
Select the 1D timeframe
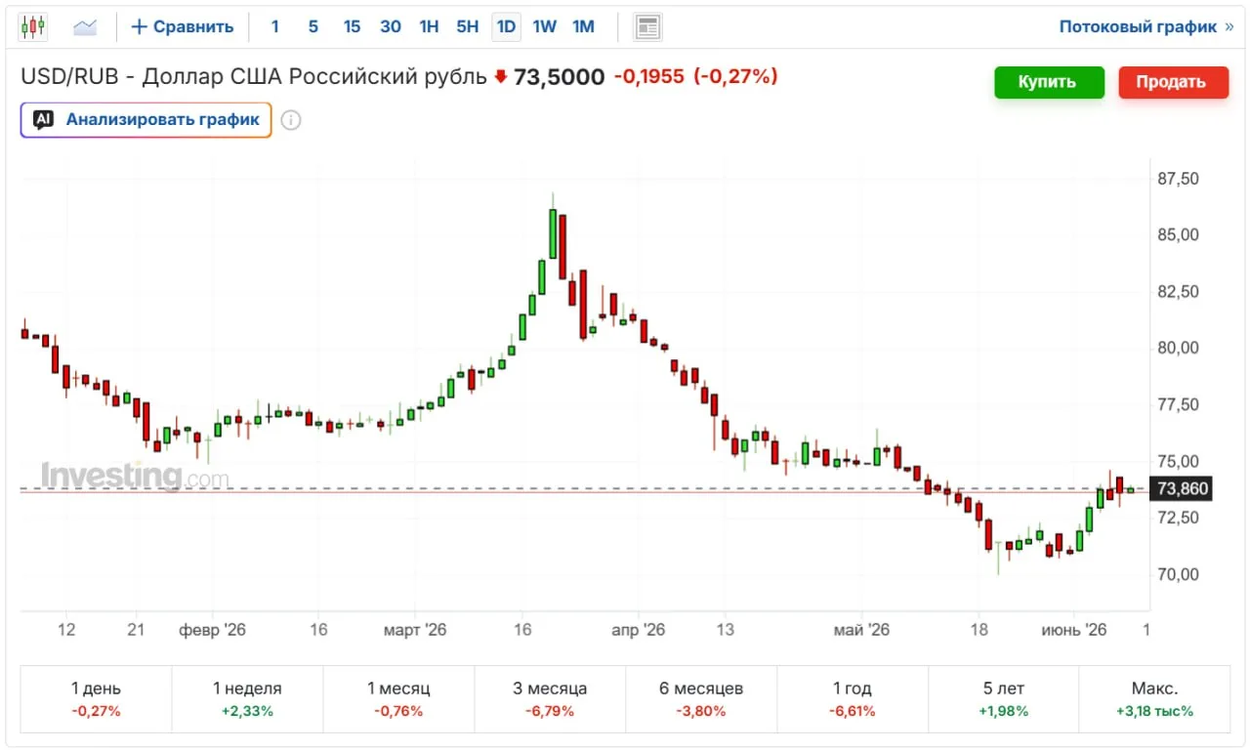click(506, 26)
